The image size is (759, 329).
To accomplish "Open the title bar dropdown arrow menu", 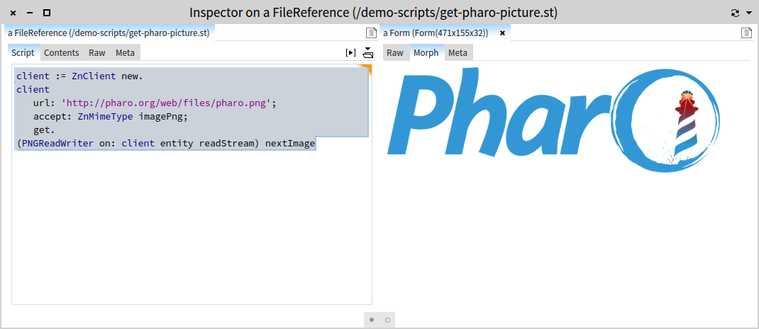I will click(749, 13).
